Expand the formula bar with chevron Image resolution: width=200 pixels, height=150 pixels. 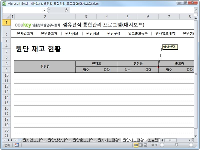tap(196, 10)
